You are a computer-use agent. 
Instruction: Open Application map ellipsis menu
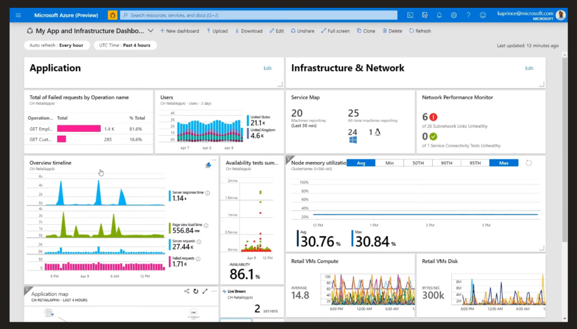coord(214,291)
